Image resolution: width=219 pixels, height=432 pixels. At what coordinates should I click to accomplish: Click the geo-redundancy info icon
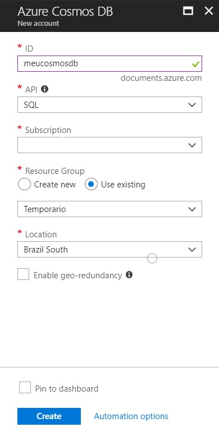coord(129,275)
